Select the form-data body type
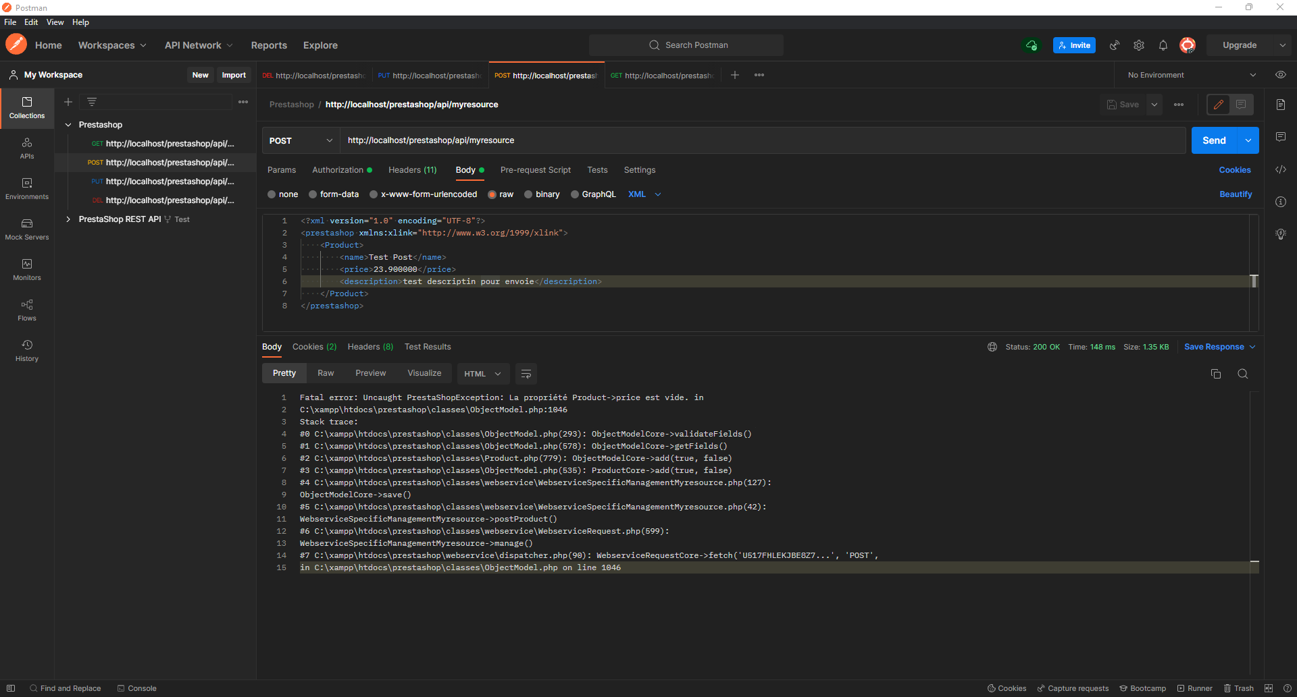The width and height of the screenshot is (1297, 697). (313, 194)
